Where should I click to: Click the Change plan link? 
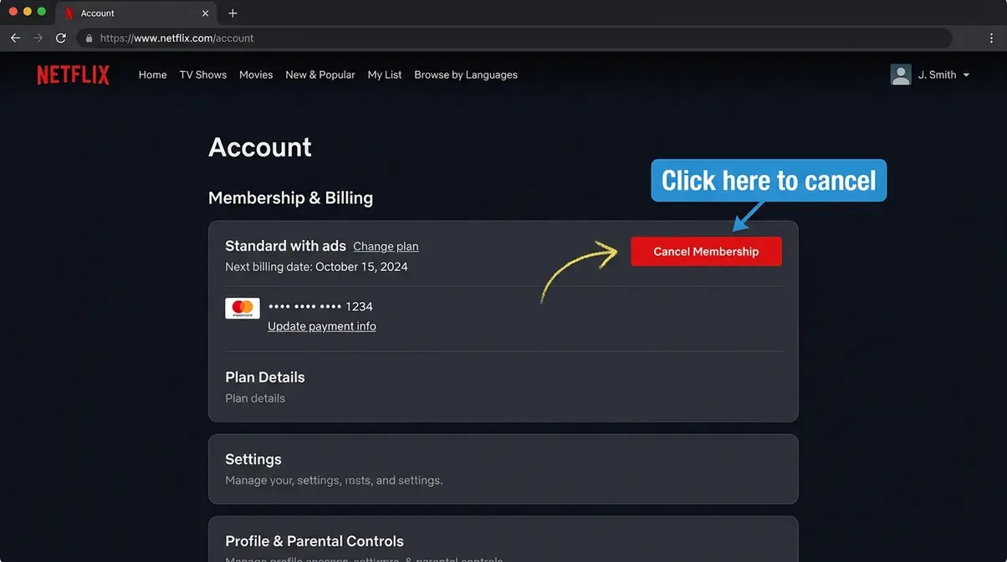coord(386,246)
